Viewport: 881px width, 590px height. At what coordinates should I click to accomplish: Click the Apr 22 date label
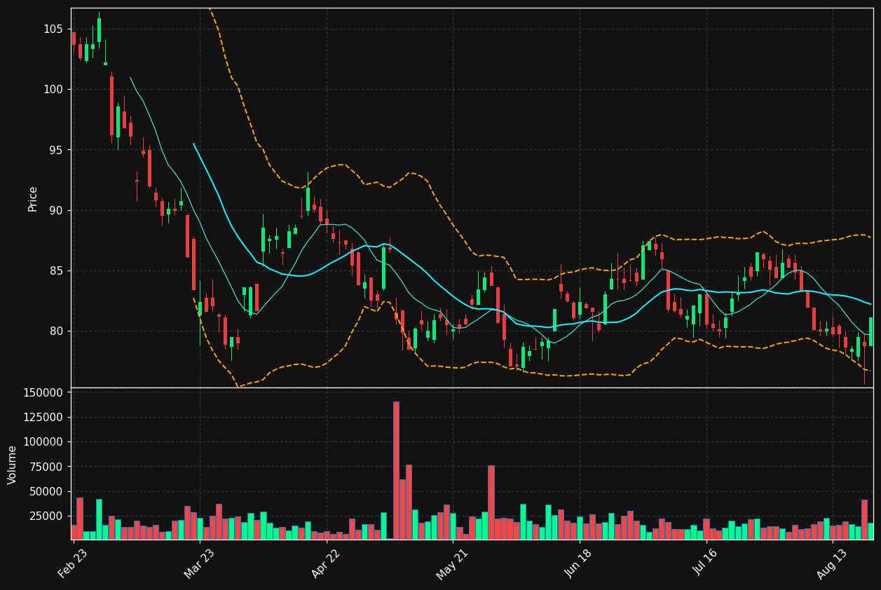coord(327,563)
